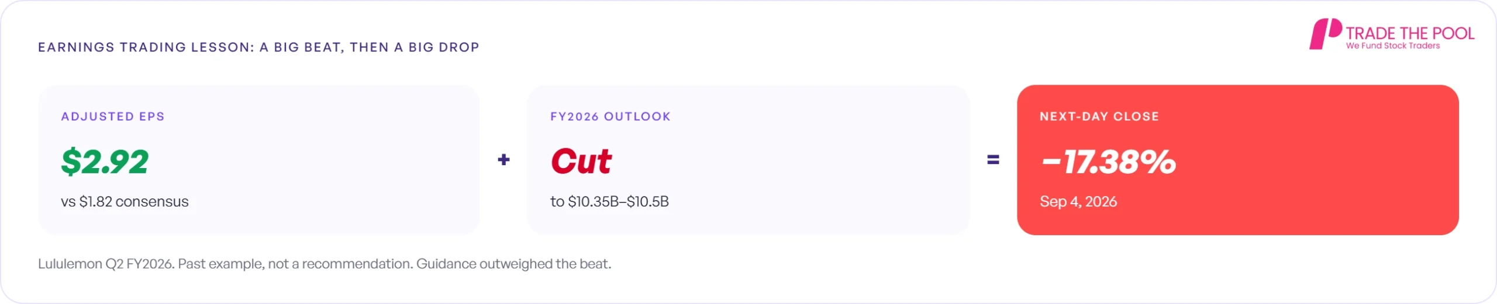Image resolution: width=1497 pixels, height=304 pixels.
Task: Click the TRADE THE POOL brand text
Action: click(1410, 33)
